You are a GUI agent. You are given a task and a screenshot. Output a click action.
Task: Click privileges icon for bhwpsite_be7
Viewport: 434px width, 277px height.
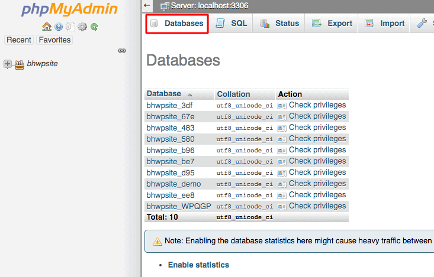click(282, 162)
